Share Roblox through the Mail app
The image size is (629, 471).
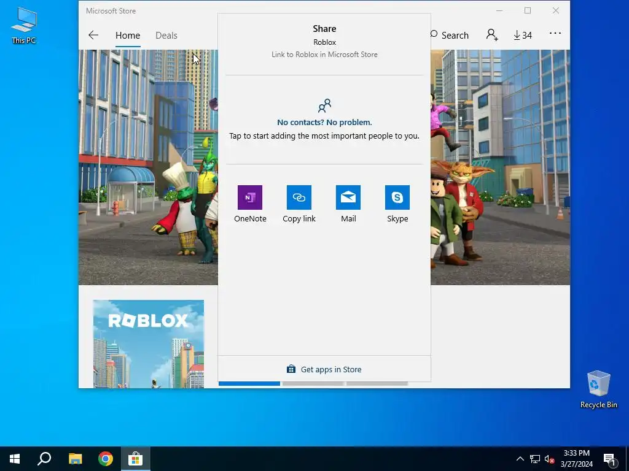tap(348, 204)
